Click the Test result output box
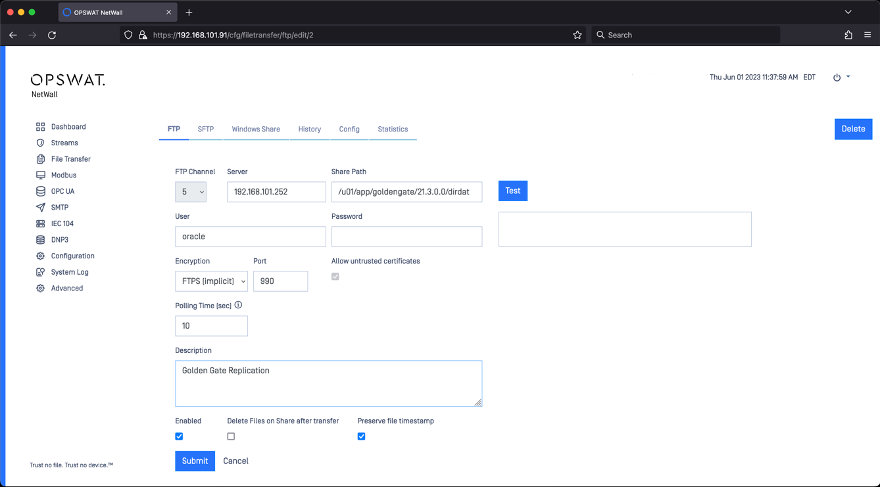880x487 pixels. [x=625, y=229]
